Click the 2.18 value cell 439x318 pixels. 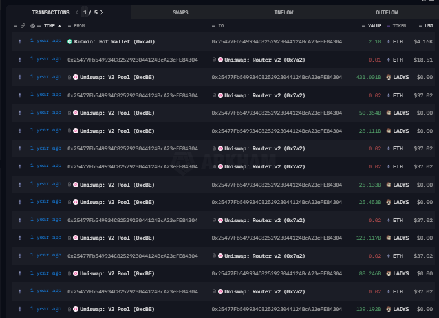[374, 41]
